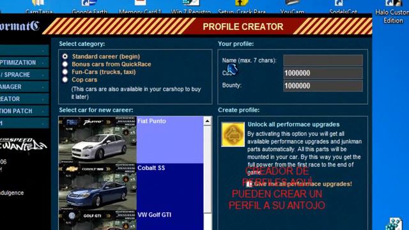Click the VW Golf GTI list label
This screenshot has width=409, height=230.
tap(155, 215)
